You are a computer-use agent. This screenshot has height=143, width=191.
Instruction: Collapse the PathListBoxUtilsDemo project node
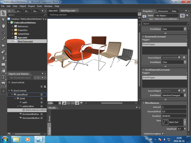9,23
